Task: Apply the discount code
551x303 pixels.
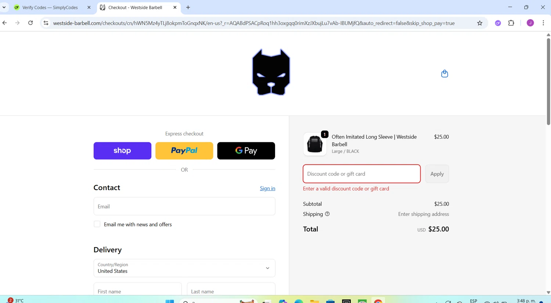Action: pyautogui.click(x=437, y=174)
